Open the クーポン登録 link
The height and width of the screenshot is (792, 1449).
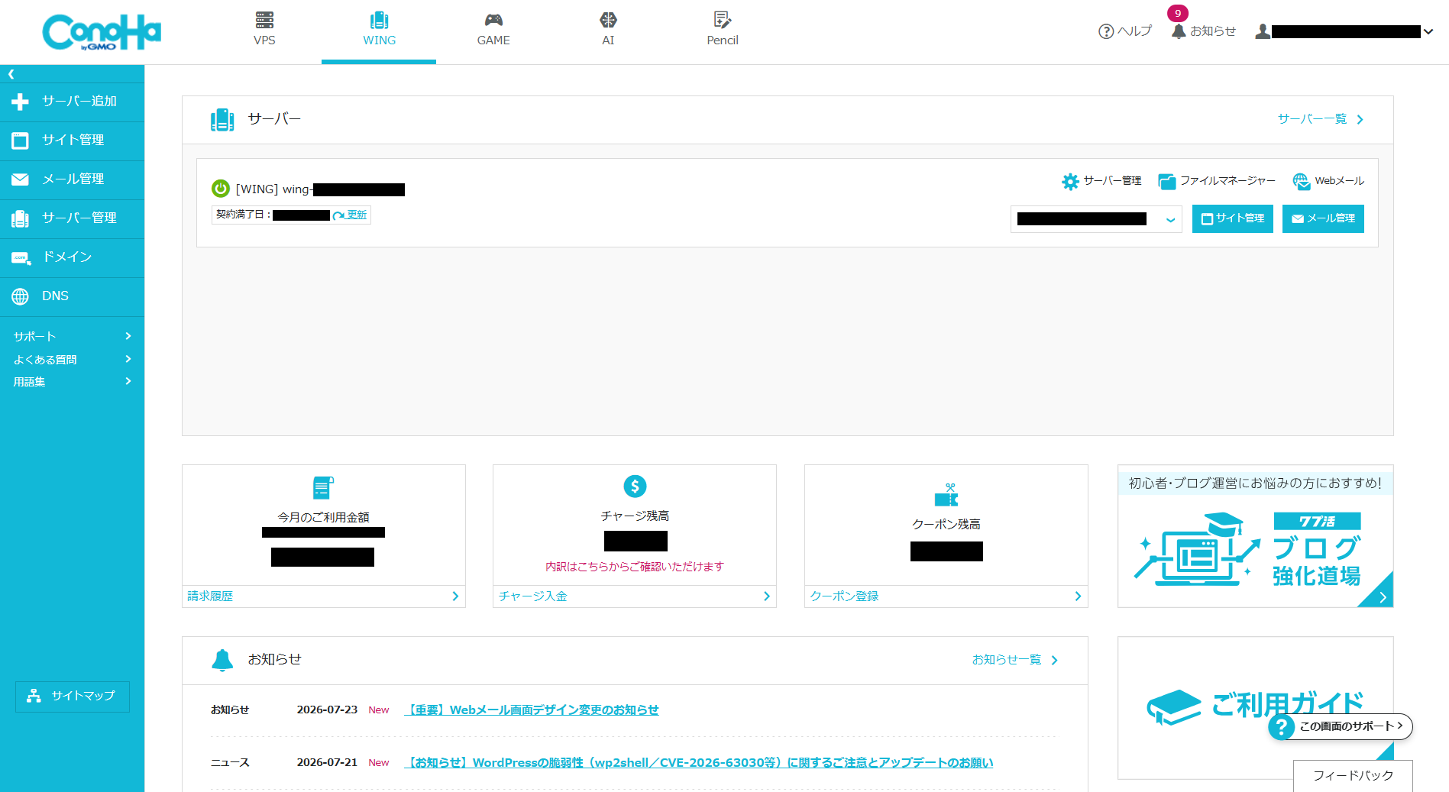click(x=946, y=596)
